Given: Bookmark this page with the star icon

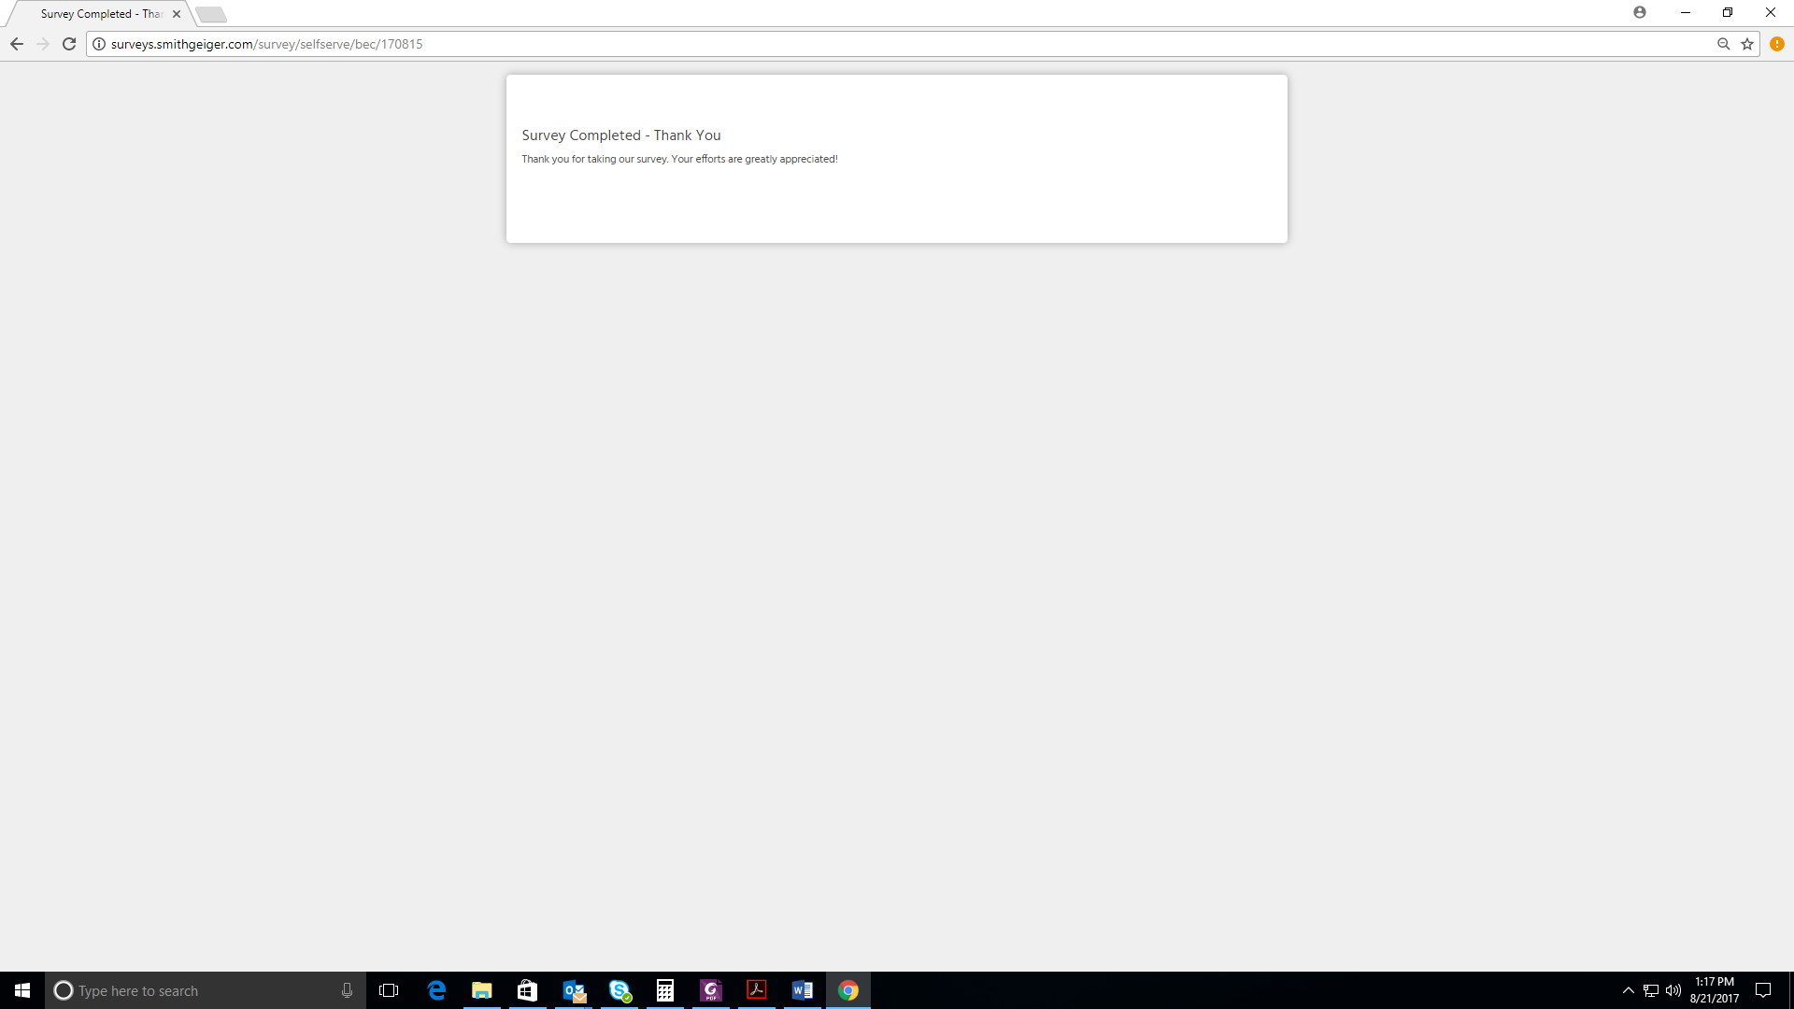Looking at the screenshot, I should 1747,44.
